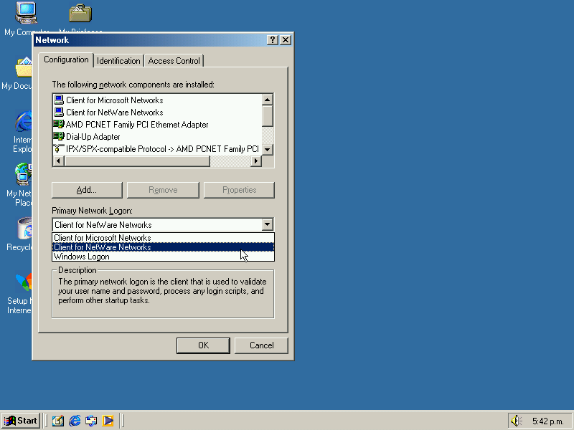Click the taskbar clock showing 5:42 p.m.
574x430 pixels.
pyautogui.click(x=547, y=421)
